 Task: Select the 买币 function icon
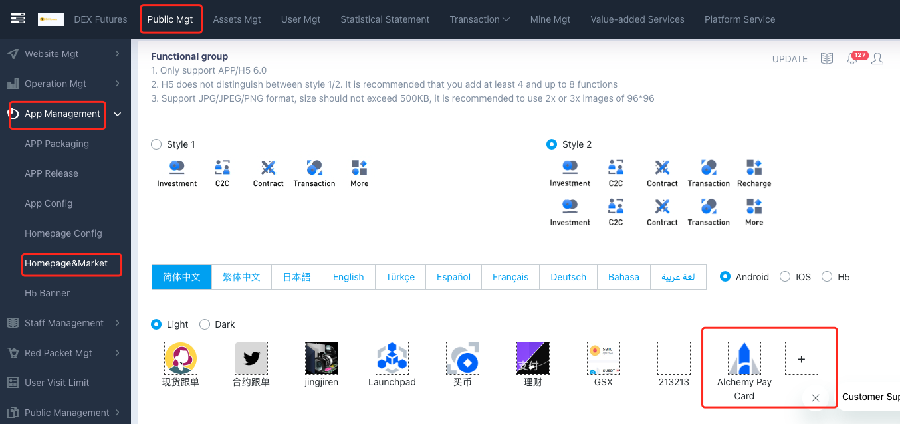coord(463,359)
